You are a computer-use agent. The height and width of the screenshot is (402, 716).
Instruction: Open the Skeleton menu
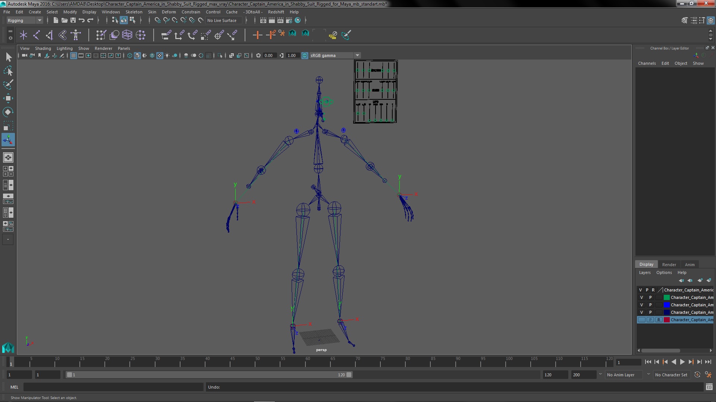tap(134, 12)
